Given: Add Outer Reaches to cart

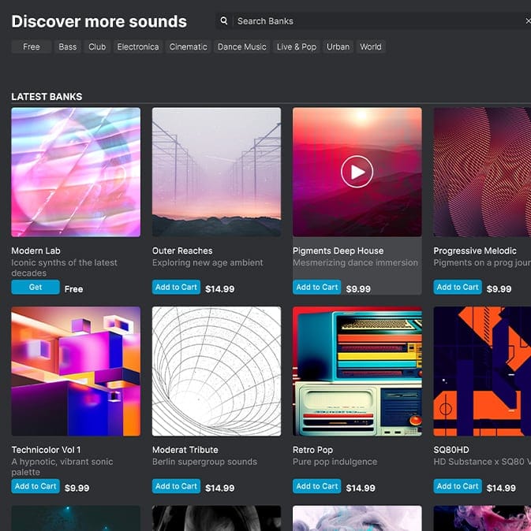Looking at the screenshot, I should [x=176, y=288].
